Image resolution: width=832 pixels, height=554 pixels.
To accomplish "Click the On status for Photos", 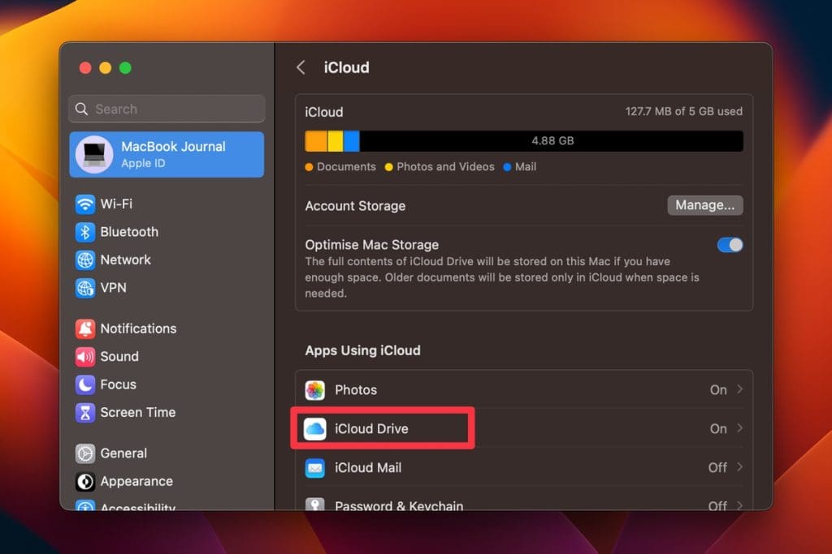I will coord(718,390).
